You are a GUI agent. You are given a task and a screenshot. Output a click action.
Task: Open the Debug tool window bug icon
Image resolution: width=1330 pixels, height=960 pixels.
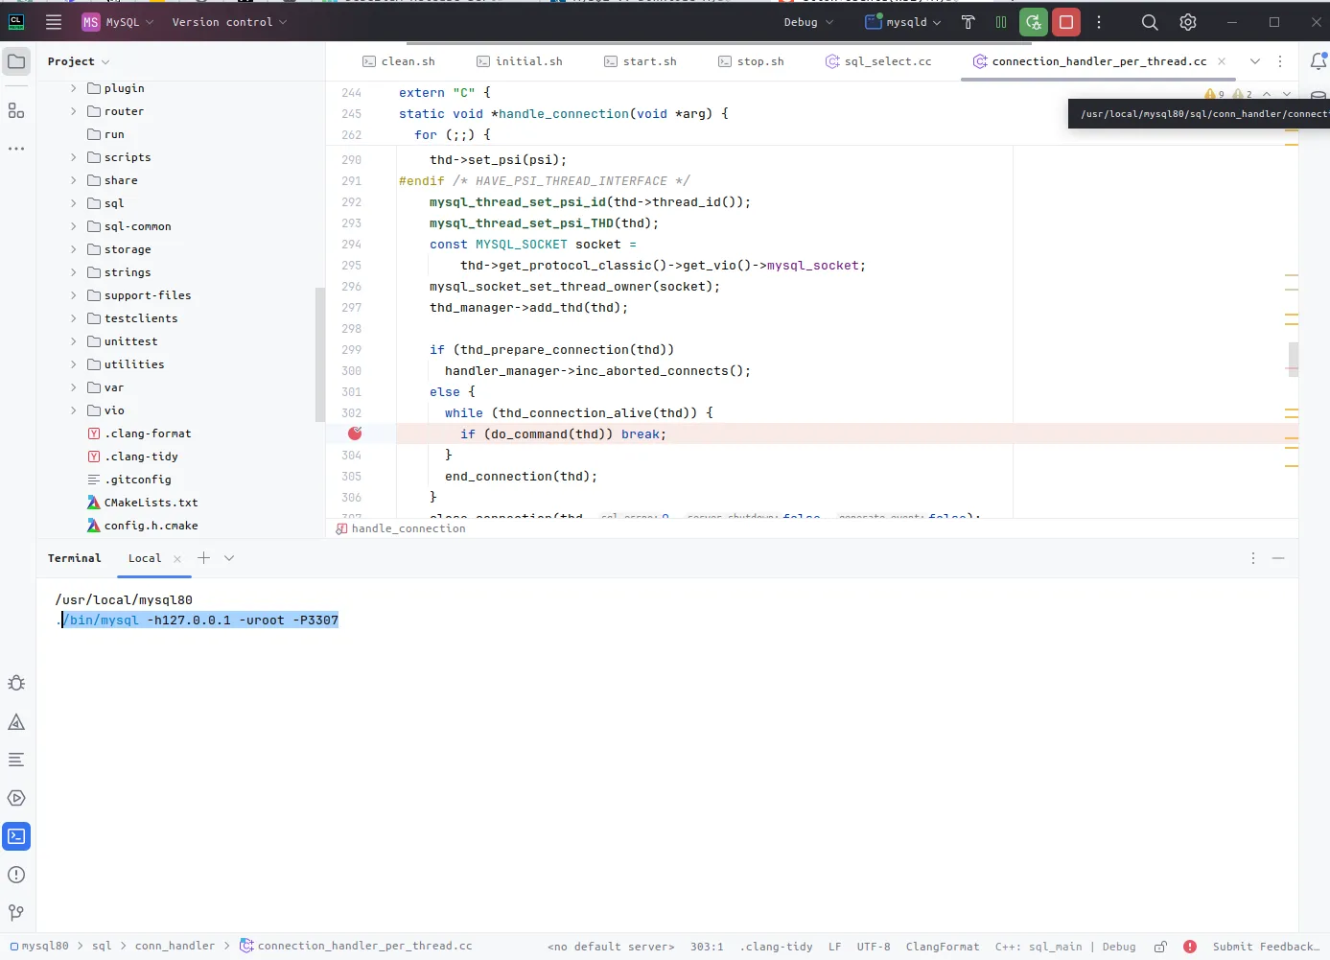tap(16, 683)
